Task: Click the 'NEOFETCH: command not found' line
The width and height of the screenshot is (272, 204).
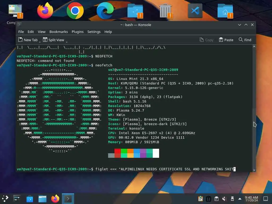Action: click(45, 61)
